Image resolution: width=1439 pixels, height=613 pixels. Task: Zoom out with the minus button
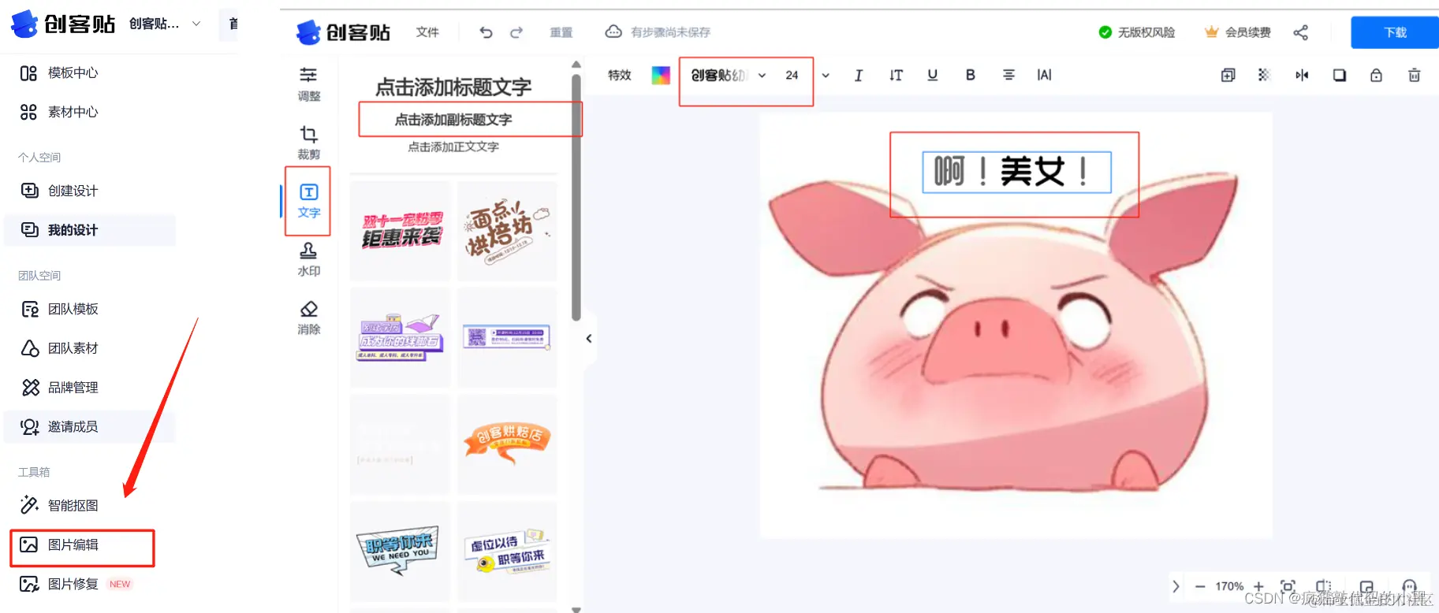tap(1200, 586)
